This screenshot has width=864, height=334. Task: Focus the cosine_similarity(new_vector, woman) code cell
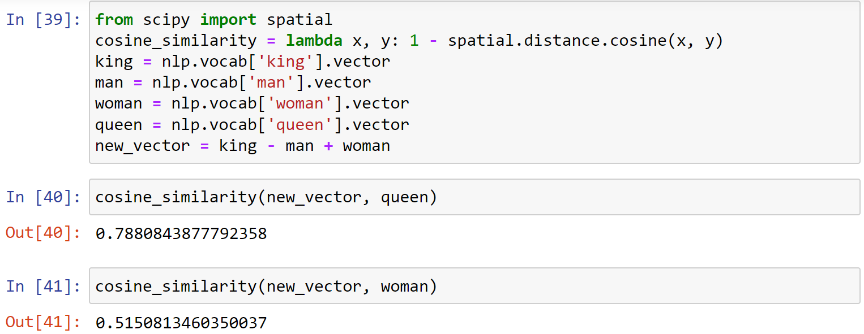pos(474,287)
